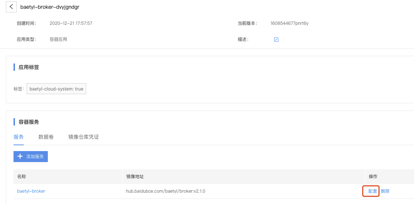Click the app title baetyl-broker-dvyjgndgr

point(50,7)
